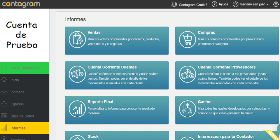Select Informes in the sidebar
Viewport: 280px width, 140px height.
point(24,128)
